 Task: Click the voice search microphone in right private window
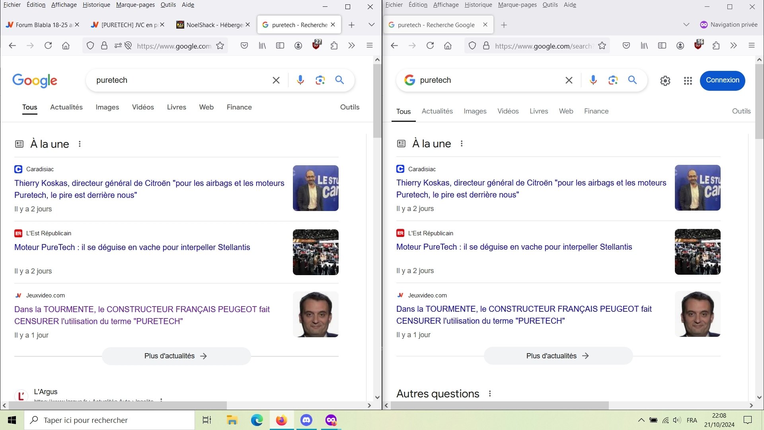pos(593,80)
